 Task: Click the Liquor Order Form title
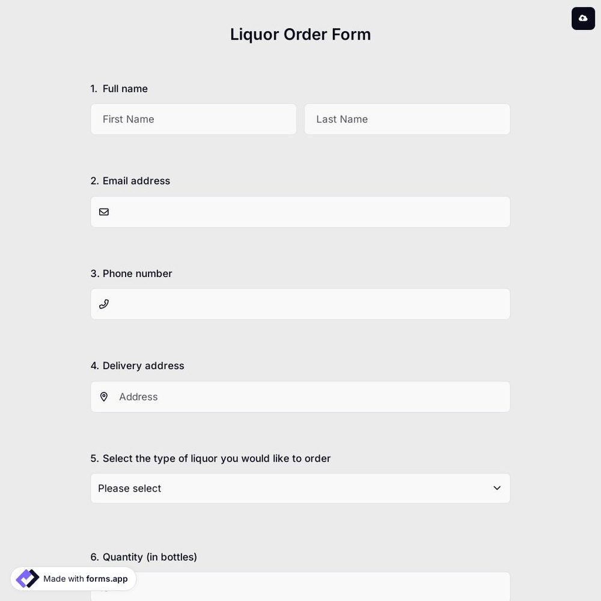[x=300, y=34]
